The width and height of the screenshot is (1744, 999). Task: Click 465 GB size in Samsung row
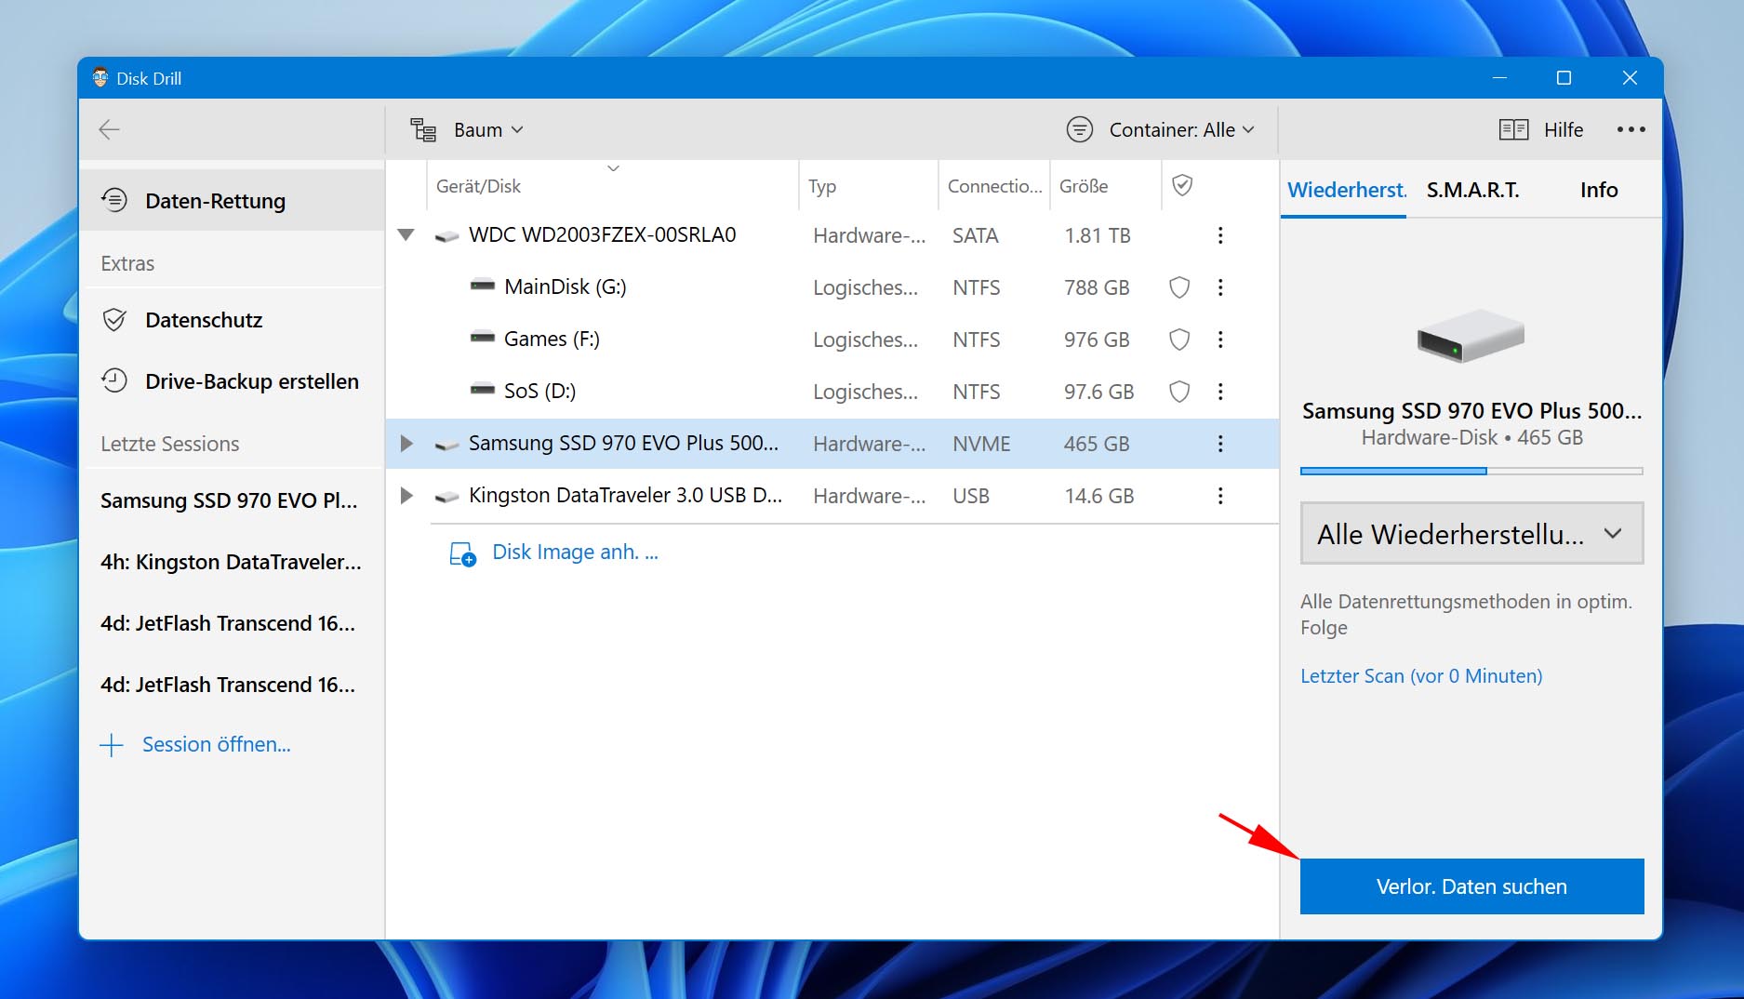(1097, 444)
